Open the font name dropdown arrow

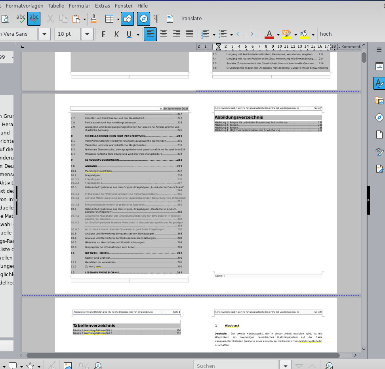tap(44, 34)
